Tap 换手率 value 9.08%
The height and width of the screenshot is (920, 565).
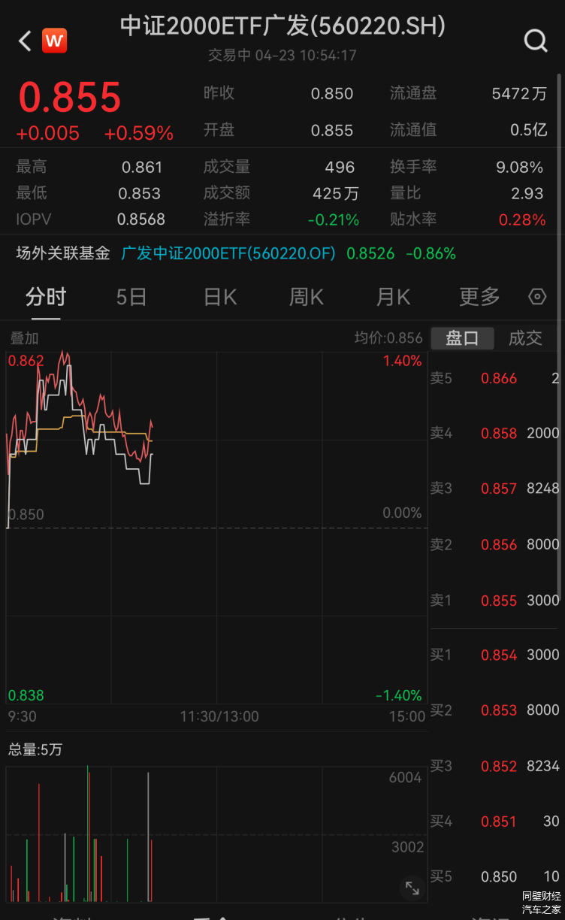coord(520,167)
